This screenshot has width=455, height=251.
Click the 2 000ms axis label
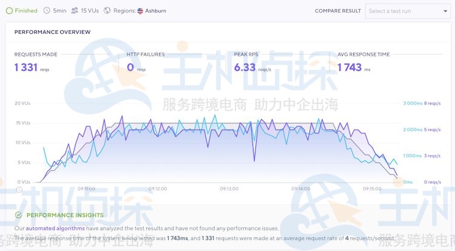click(x=413, y=130)
